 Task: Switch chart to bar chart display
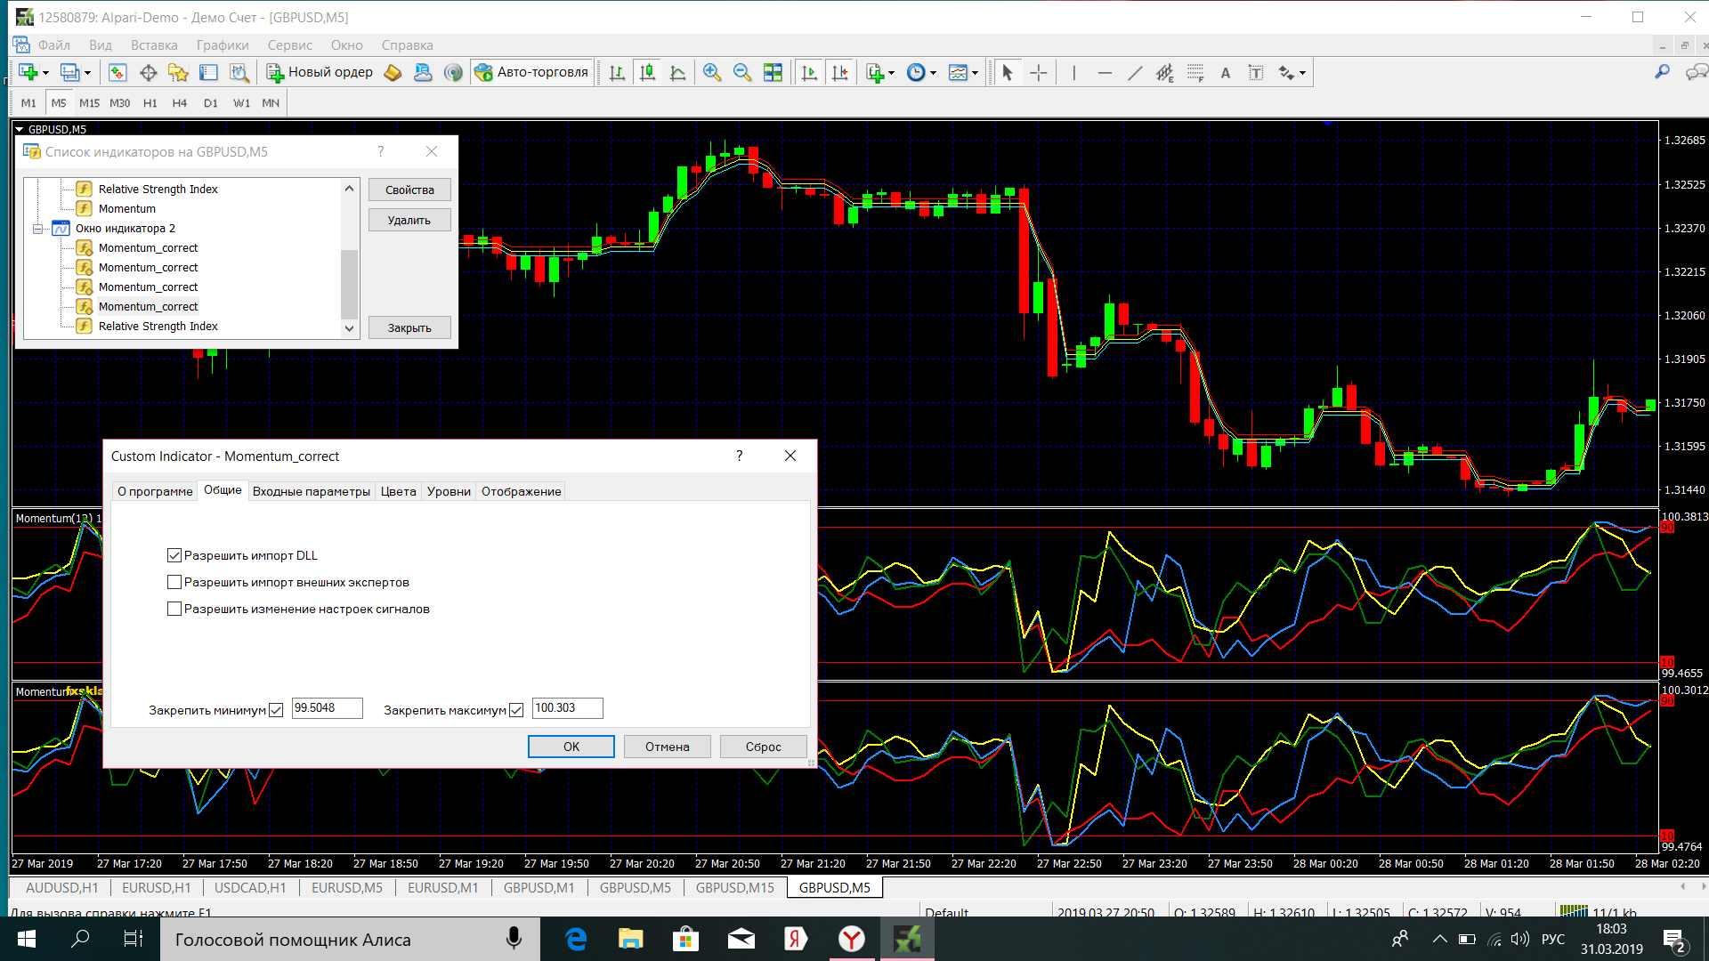(618, 73)
